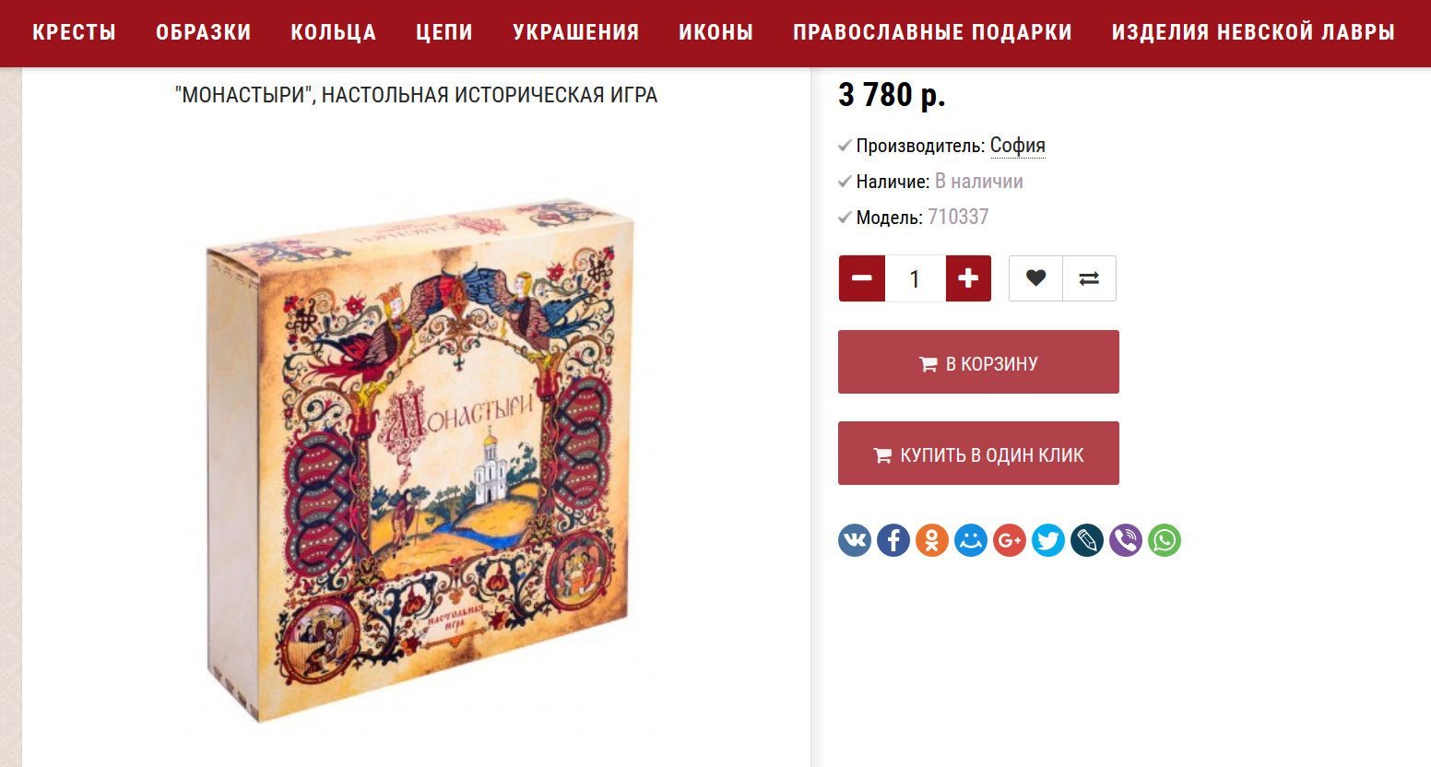
Task: Share on Google Plus
Action: 1010,540
